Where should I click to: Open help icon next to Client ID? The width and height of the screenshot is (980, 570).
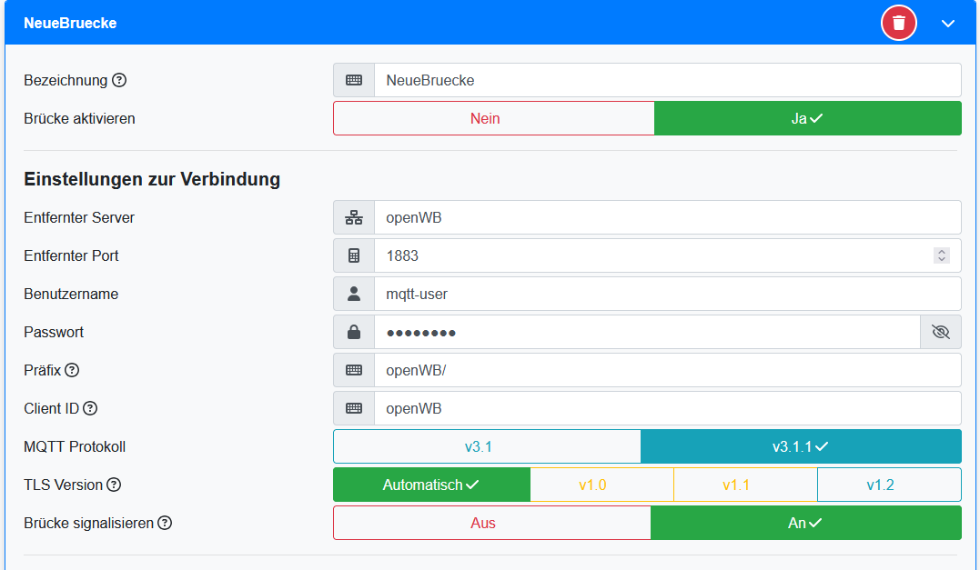(x=90, y=408)
